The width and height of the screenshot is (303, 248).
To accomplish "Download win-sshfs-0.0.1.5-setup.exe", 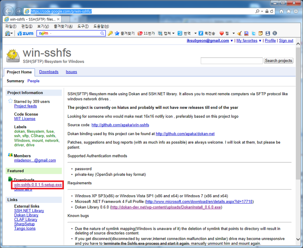I will tap(38, 185).
